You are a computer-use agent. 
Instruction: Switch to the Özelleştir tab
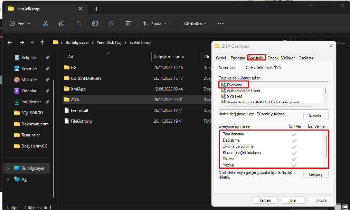306,58
